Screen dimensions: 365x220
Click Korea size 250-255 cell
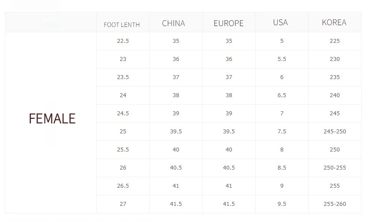[x=335, y=168]
